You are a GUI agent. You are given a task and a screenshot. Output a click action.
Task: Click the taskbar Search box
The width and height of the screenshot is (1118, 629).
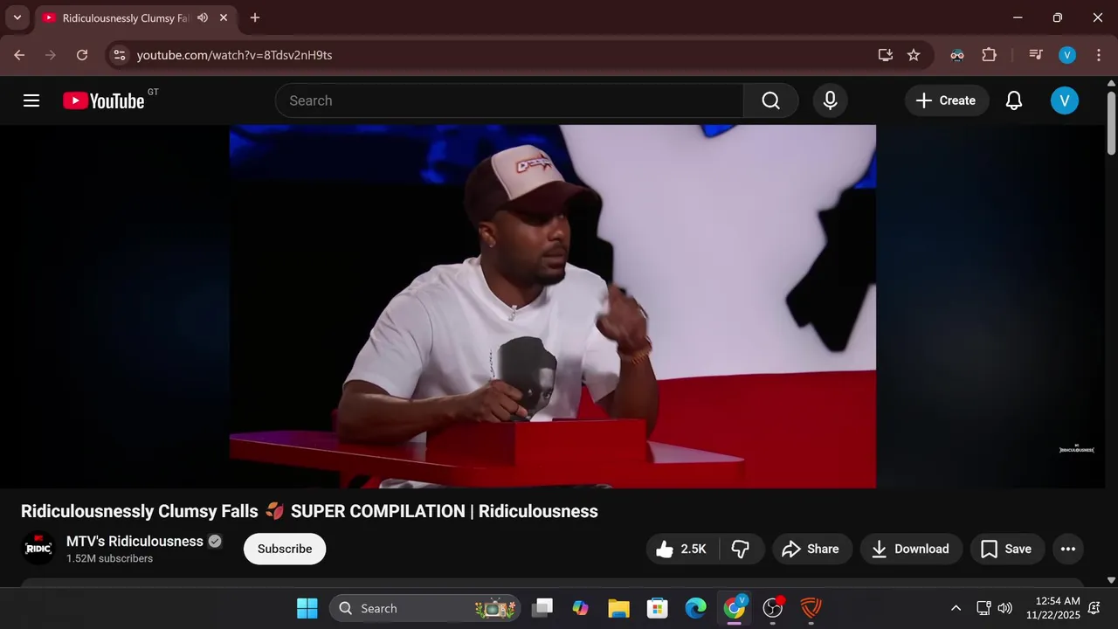[x=424, y=608]
